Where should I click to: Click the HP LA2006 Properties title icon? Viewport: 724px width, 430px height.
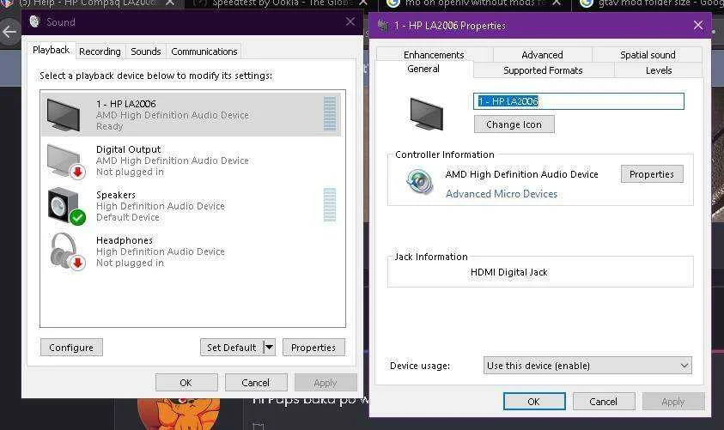point(383,26)
